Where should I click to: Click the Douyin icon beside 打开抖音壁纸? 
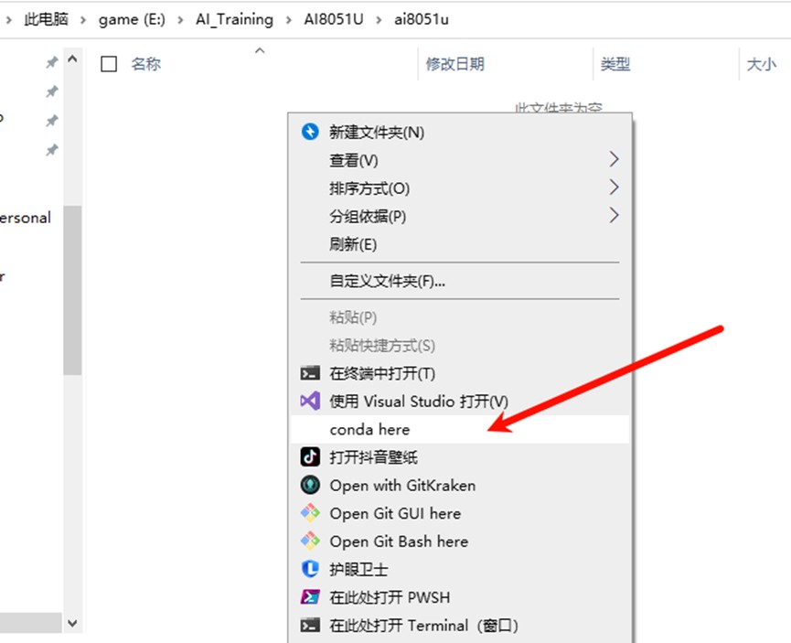coord(310,456)
